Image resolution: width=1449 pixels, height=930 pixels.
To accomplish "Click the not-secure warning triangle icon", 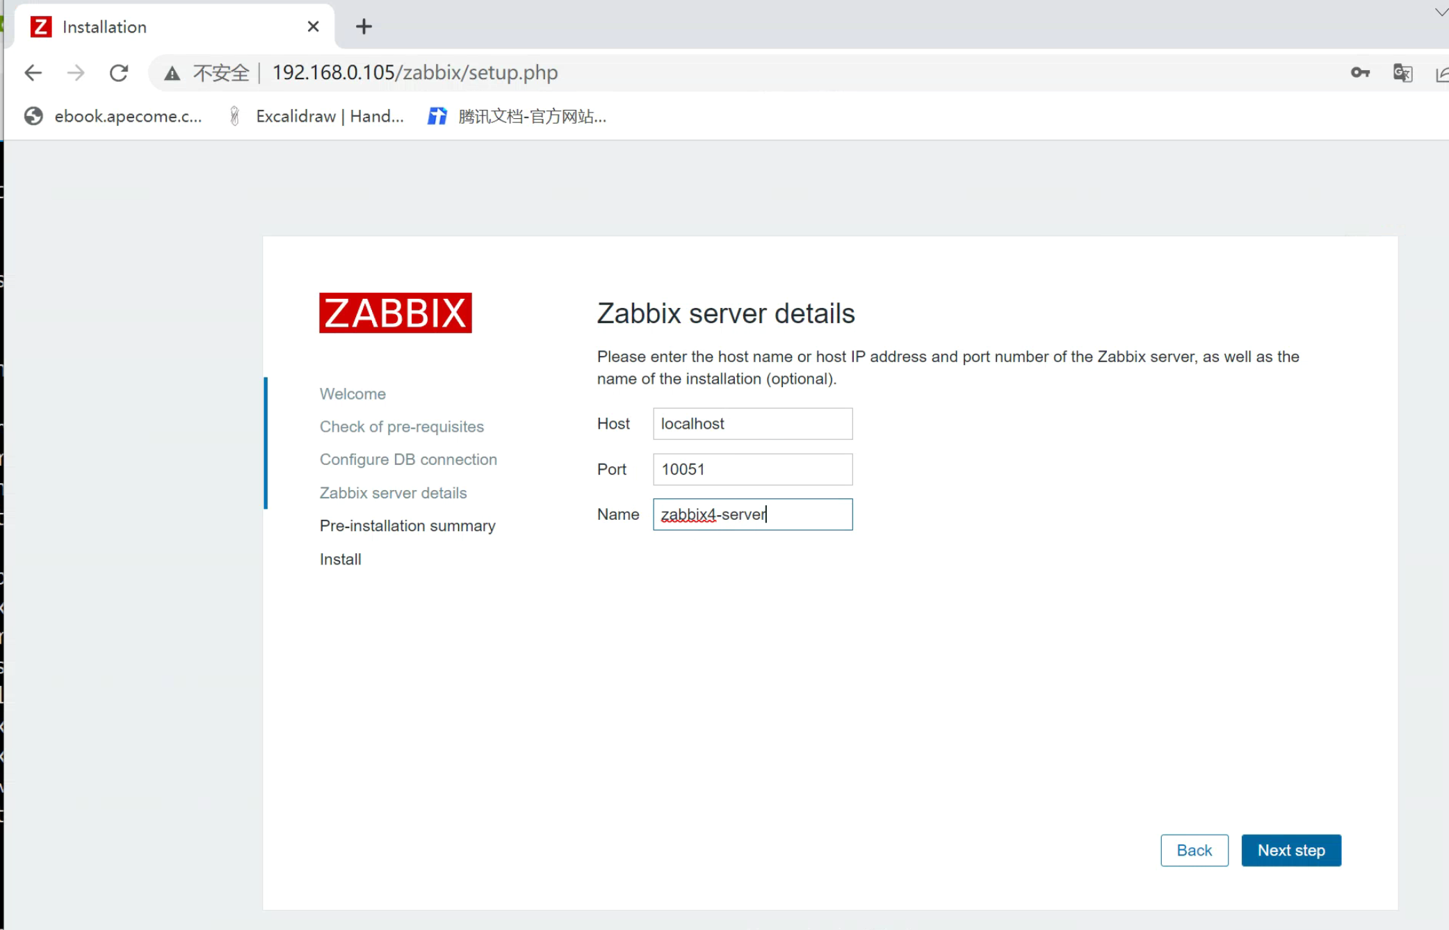I will click(172, 73).
